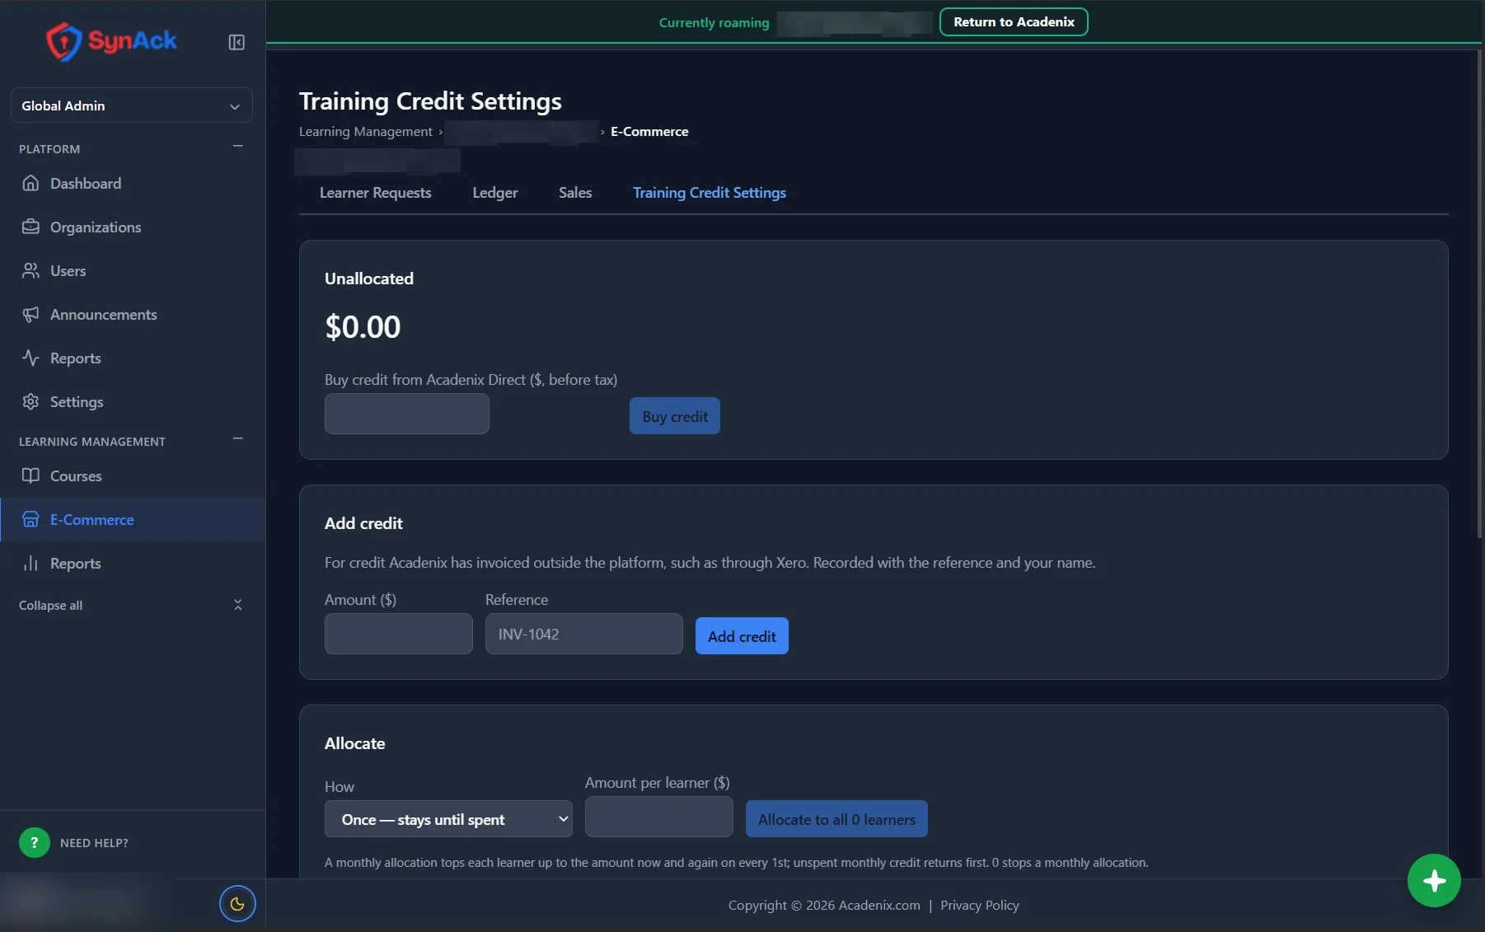Viewport: 1485px width, 932px height.
Task: Switch to Ledger tab
Action: 495,192
